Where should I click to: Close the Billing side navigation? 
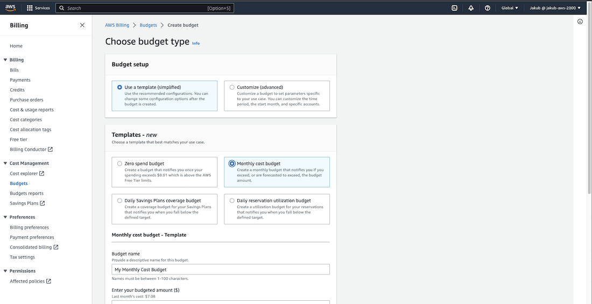(82, 25)
